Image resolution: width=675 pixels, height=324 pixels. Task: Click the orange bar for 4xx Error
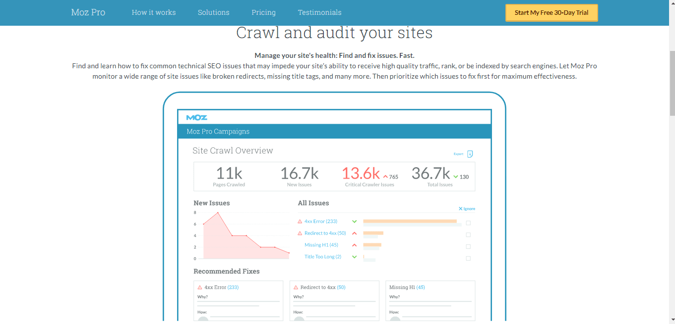pyautogui.click(x=410, y=221)
